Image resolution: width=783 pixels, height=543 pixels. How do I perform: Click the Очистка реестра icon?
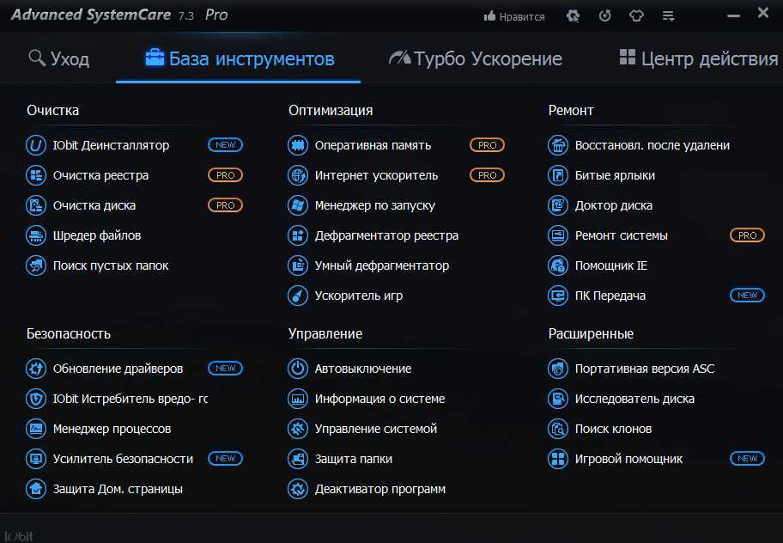coord(36,175)
